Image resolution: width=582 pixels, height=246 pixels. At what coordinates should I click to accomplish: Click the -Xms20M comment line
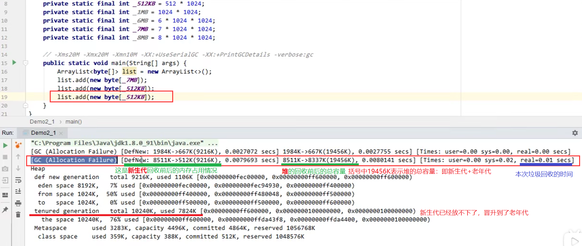click(x=178, y=55)
